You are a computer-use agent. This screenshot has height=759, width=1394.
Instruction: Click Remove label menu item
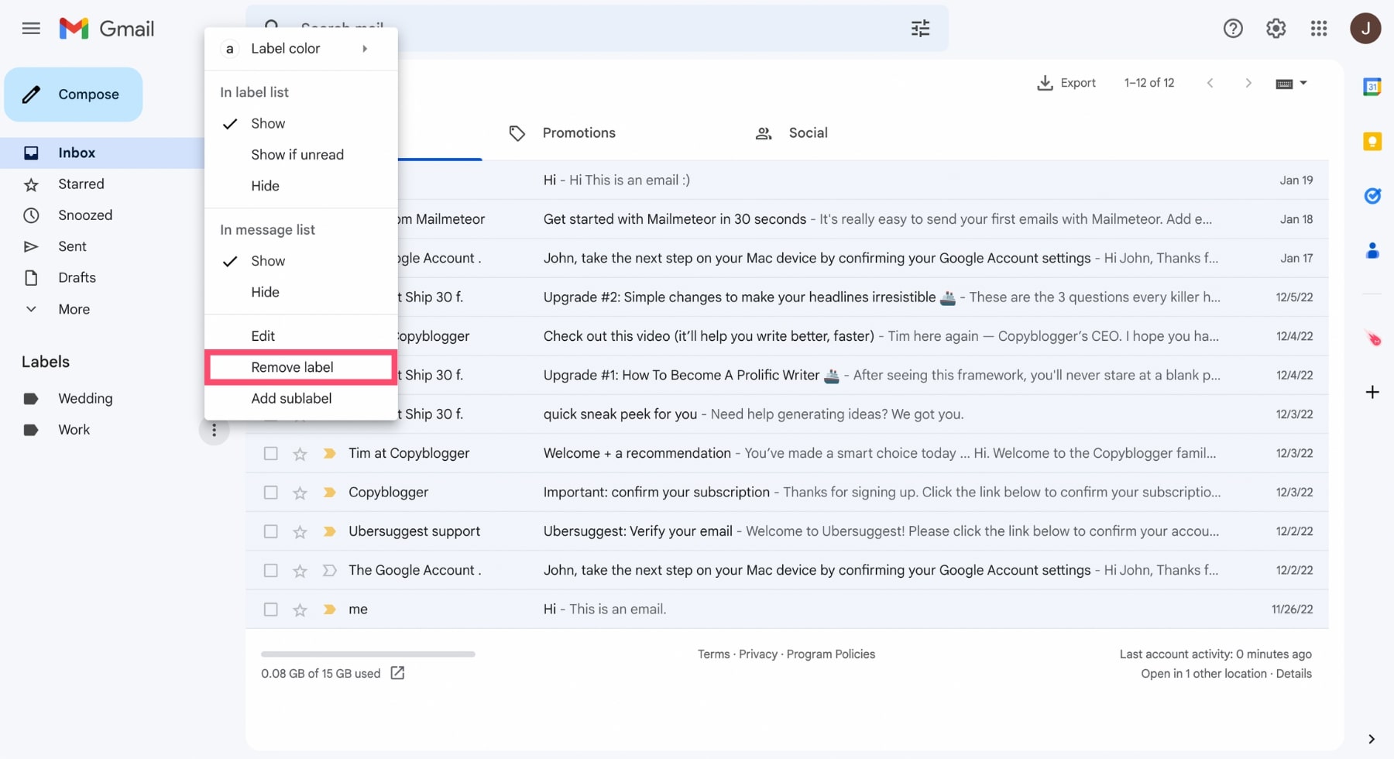tap(300, 367)
